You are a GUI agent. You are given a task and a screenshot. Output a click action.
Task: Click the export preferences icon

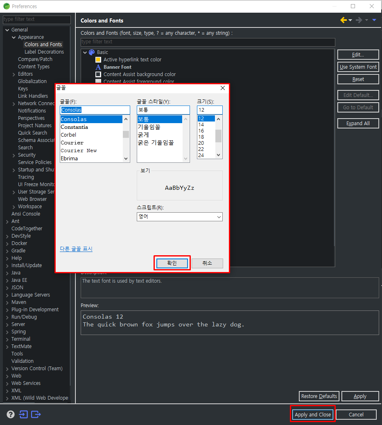[36, 414]
